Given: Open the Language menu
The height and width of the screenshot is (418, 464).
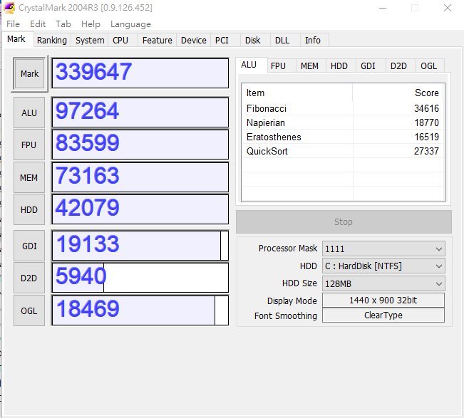Looking at the screenshot, I should click(130, 23).
